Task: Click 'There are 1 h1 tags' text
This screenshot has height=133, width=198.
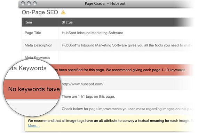Action: pyautogui.click(x=88, y=97)
